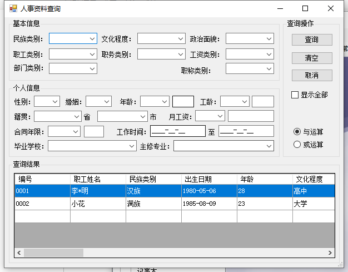348x272 pixels.
Task: Select the row for employee 小花
Action: point(98,204)
